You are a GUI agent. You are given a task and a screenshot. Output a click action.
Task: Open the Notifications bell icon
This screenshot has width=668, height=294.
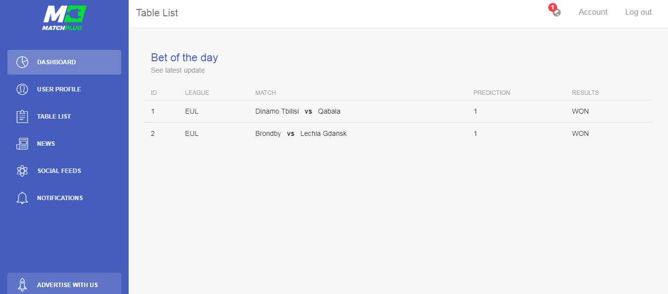(22, 198)
